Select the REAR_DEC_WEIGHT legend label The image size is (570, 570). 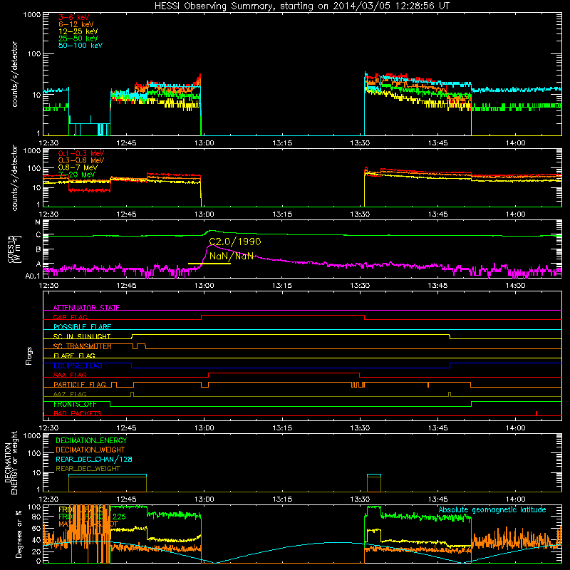point(88,469)
